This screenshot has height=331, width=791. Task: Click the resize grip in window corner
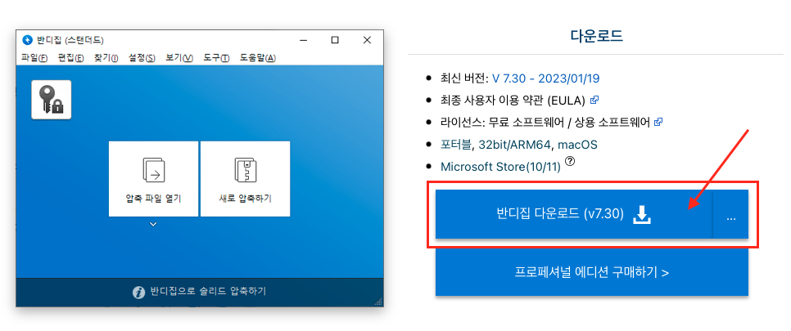pyautogui.click(x=378, y=302)
